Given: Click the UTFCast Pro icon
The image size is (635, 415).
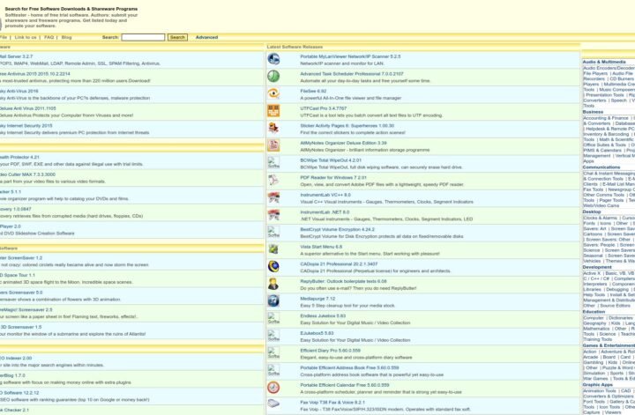Looking at the screenshot, I should coord(273,111).
